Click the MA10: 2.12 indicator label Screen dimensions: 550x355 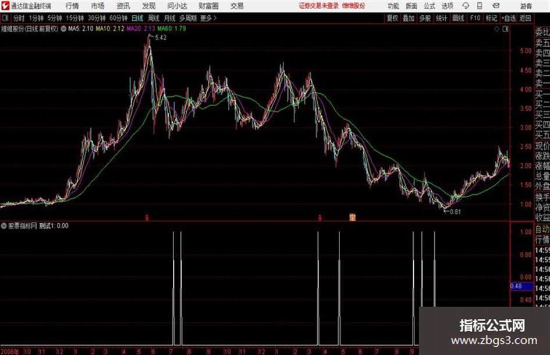[x=110, y=29]
